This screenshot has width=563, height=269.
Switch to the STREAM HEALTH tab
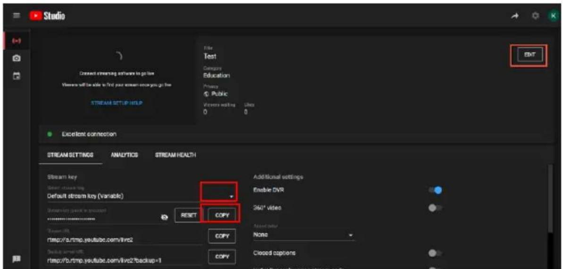tap(175, 155)
